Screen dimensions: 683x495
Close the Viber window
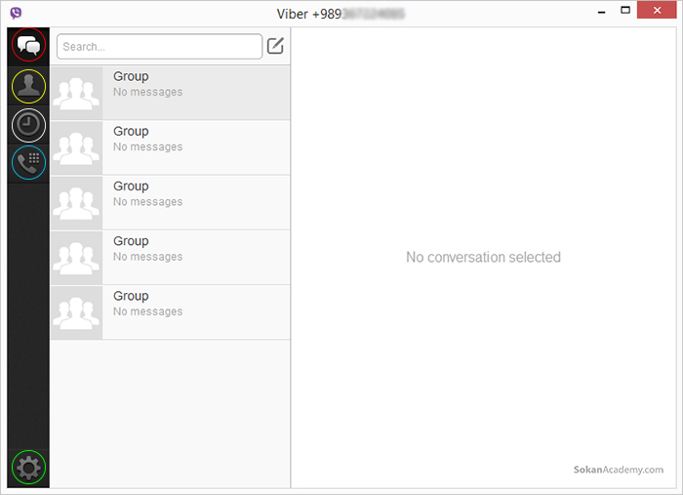tap(657, 10)
